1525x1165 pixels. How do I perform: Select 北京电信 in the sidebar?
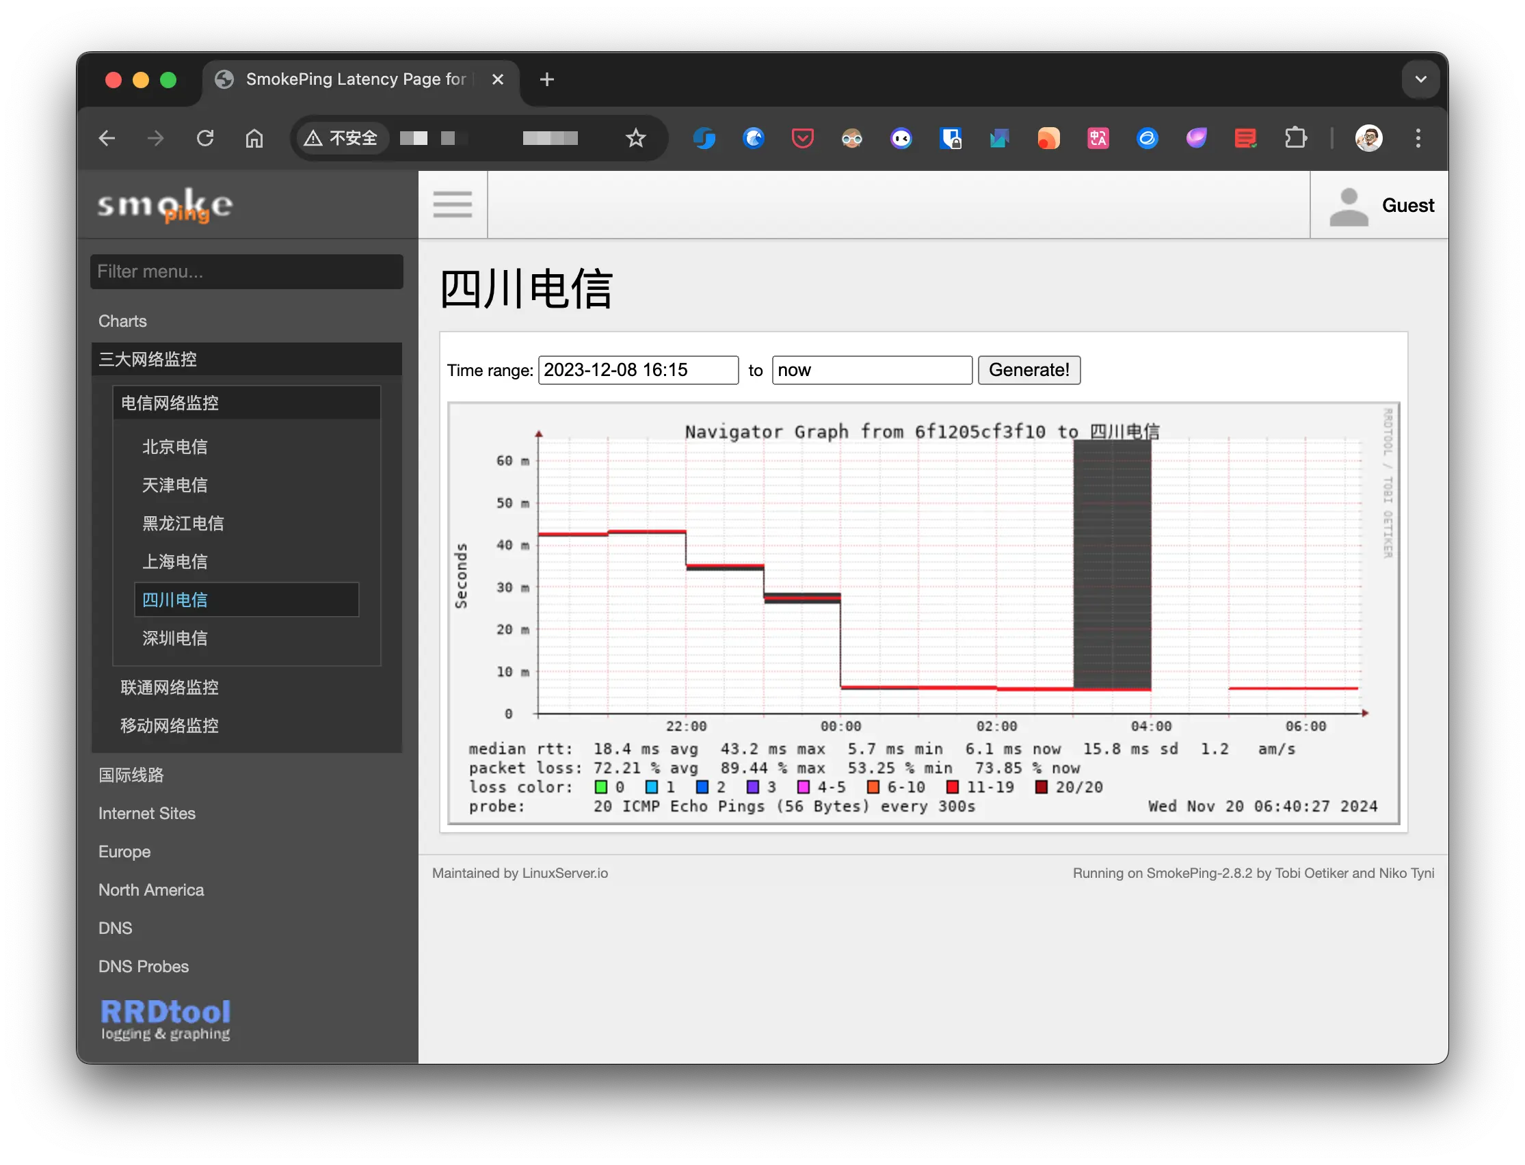coord(175,446)
